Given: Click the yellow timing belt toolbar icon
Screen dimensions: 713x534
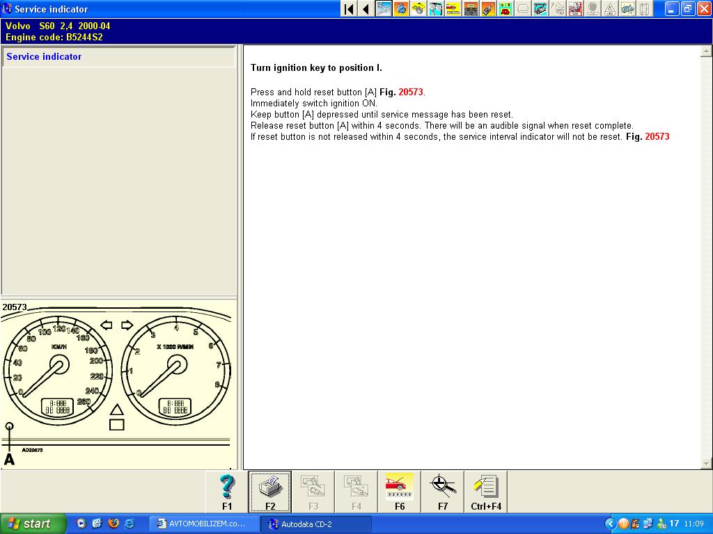Looking at the screenshot, I should point(418,8).
